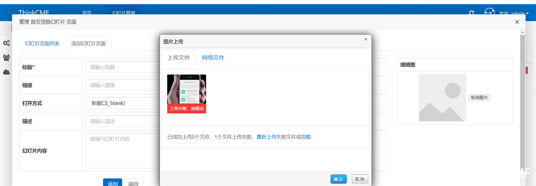
Task: Open the settings gears sidebar icon
Action: click(6, 44)
